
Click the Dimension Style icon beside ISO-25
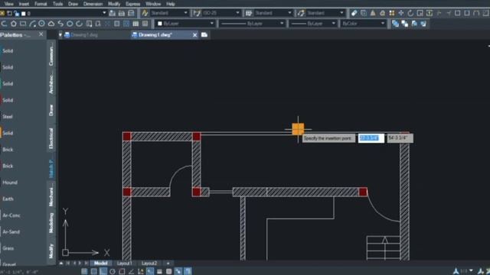click(x=197, y=13)
